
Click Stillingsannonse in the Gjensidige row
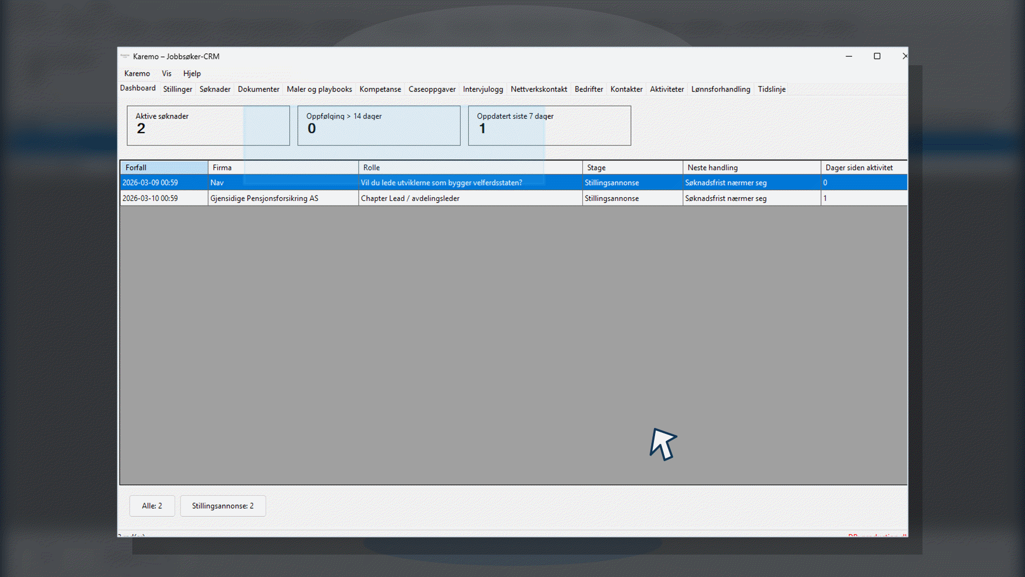click(x=633, y=198)
